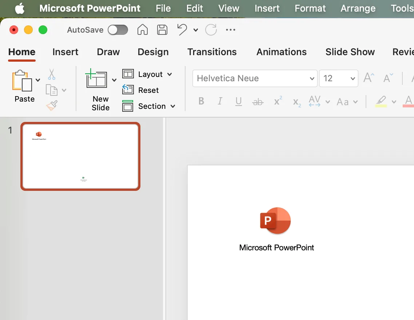Switch to the Design ribbon tab
Screen dimensions: 414x320
click(x=153, y=52)
